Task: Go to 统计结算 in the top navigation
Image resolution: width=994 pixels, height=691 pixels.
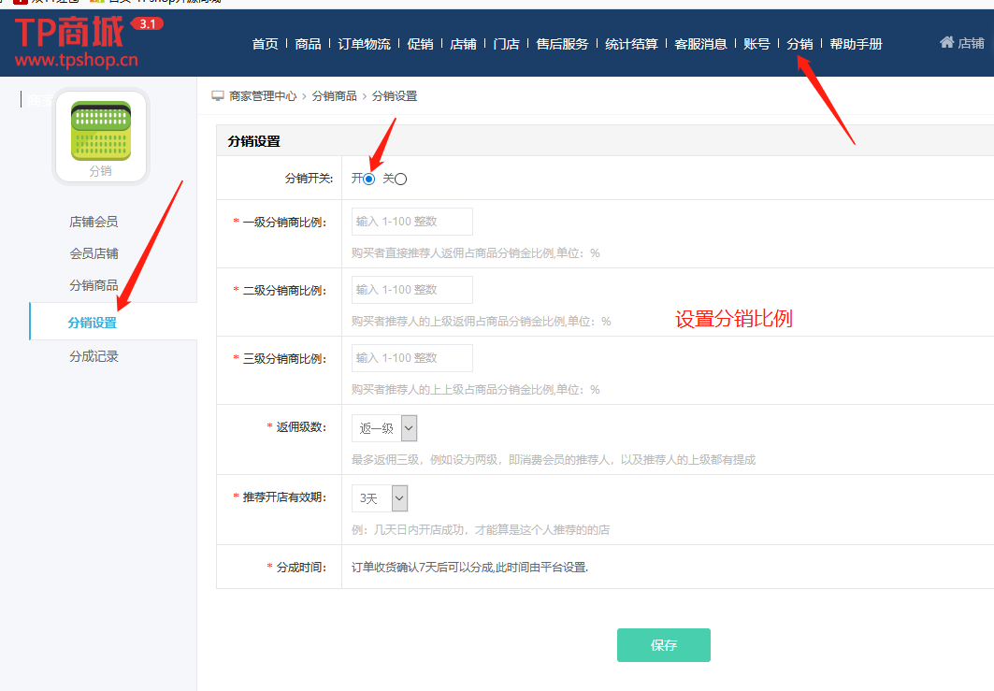Action: point(631,44)
